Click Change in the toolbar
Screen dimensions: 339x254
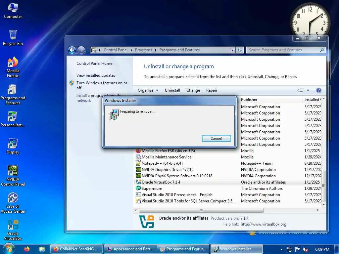pos(193,90)
